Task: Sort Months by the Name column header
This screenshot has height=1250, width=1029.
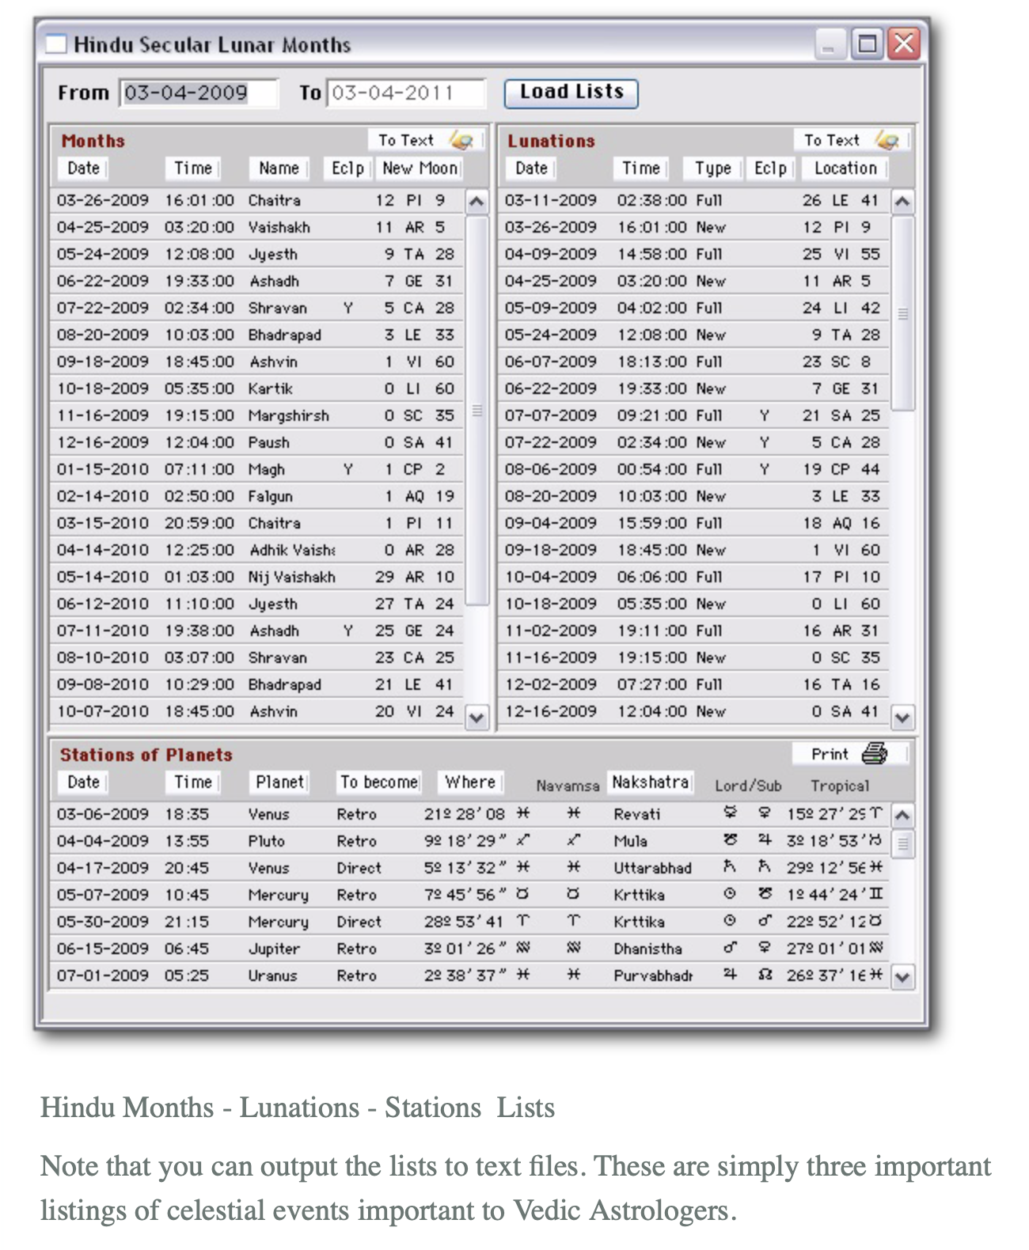Action: (x=279, y=169)
